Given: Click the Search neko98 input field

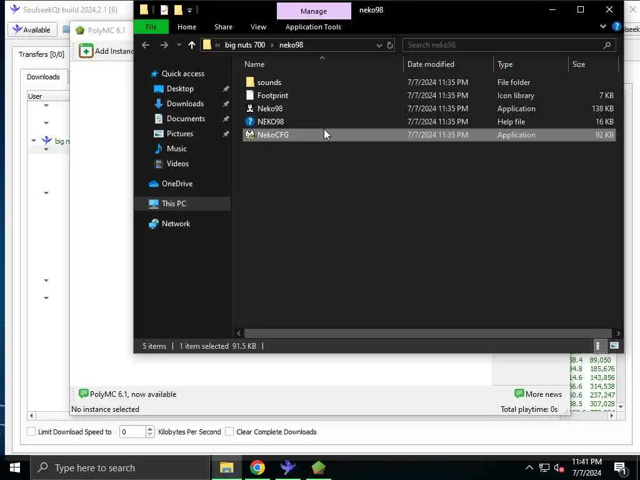Looking at the screenshot, I should [504, 45].
